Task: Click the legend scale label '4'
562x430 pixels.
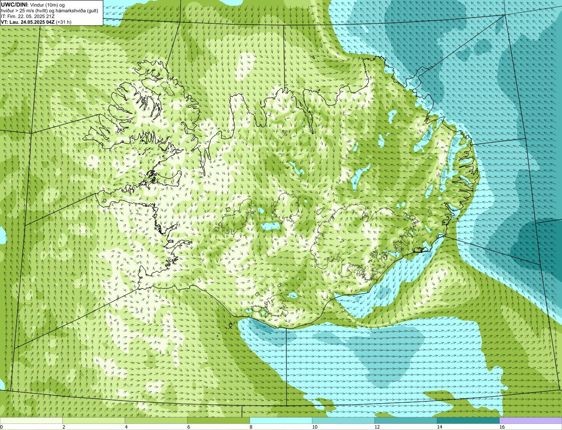Action: 126,427
